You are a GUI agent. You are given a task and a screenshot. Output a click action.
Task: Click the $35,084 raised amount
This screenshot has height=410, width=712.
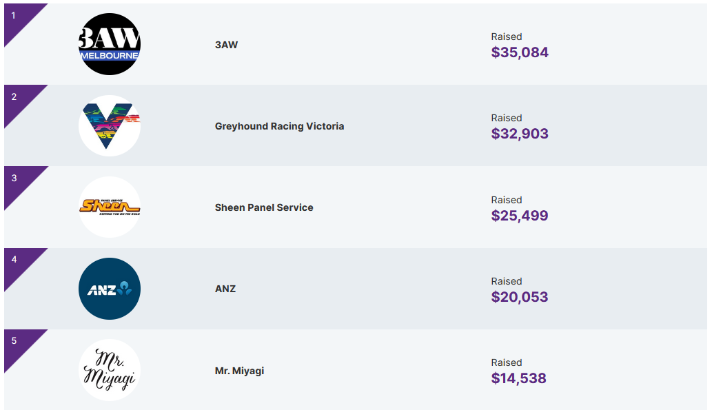pos(520,52)
